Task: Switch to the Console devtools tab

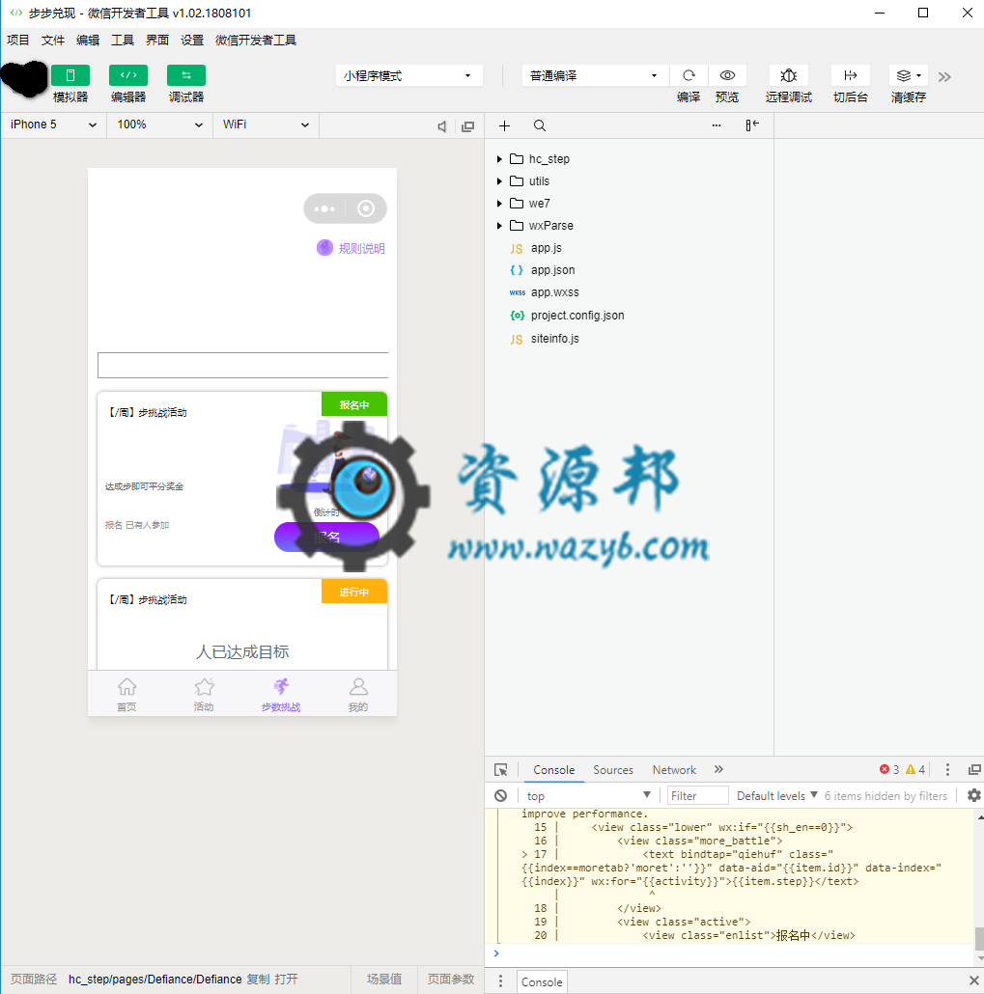Action: [x=554, y=769]
